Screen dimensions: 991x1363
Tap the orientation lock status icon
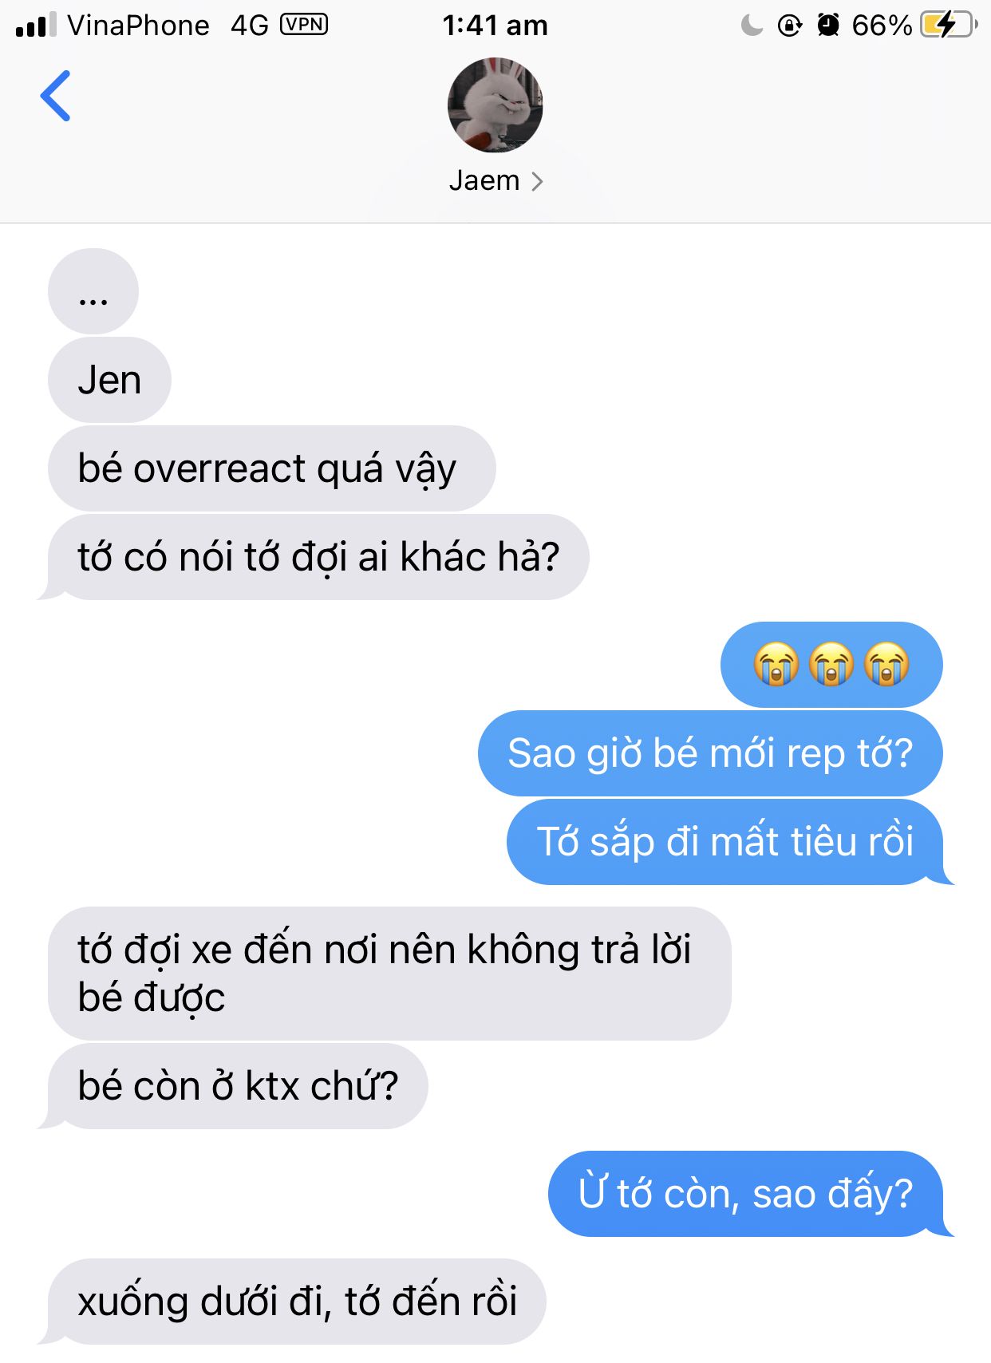[789, 26]
